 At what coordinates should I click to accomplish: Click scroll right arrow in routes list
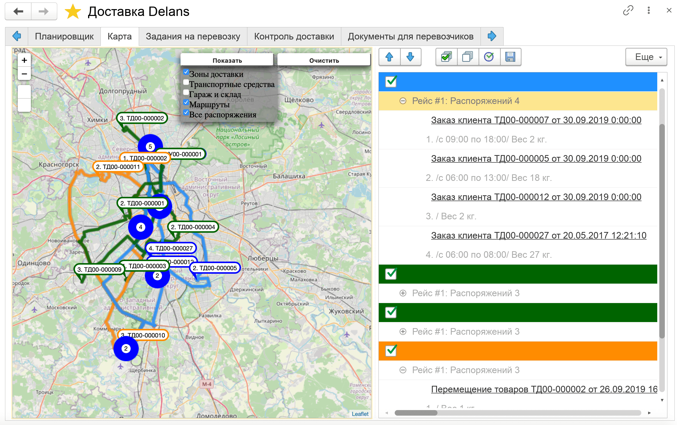click(649, 413)
